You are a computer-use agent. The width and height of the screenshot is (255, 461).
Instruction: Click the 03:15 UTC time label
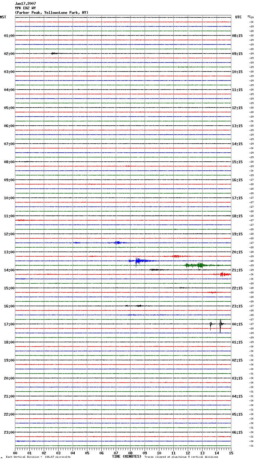tap(237, 378)
